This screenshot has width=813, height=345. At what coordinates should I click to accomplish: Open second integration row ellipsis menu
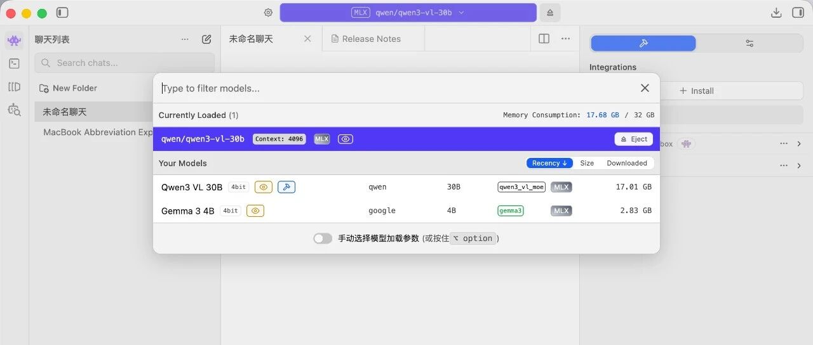[x=784, y=166]
